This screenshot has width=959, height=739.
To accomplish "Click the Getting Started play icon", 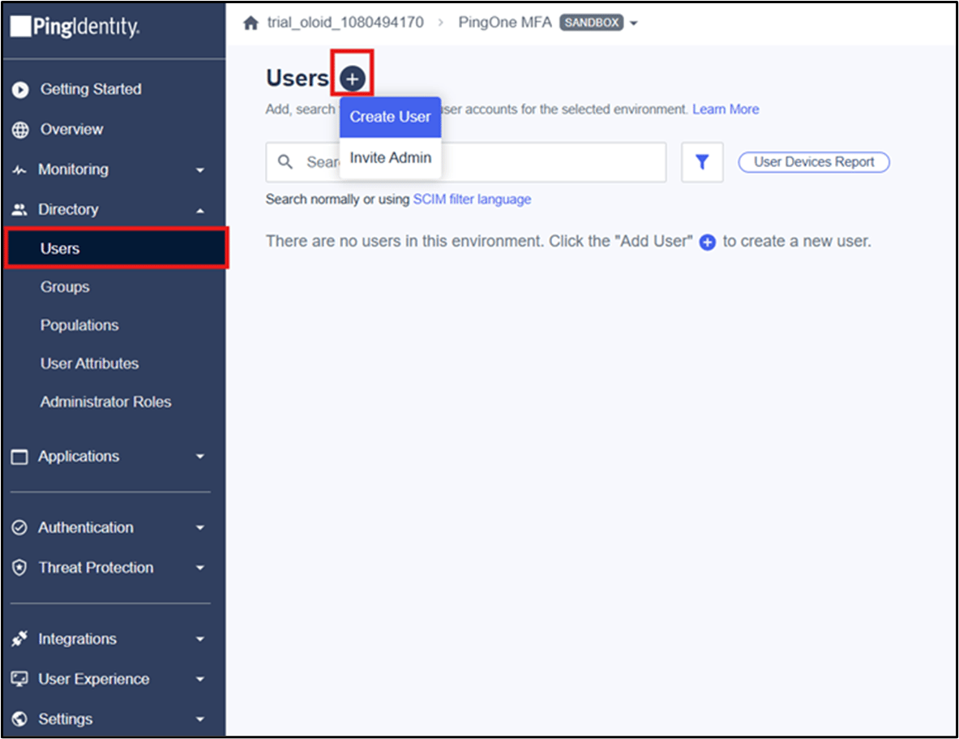I will point(20,90).
